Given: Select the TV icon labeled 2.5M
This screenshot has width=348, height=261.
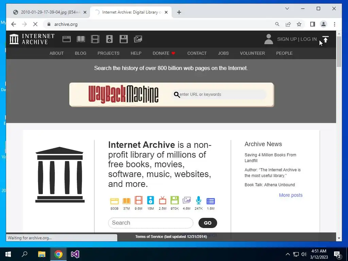Looking at the screenshot, I should (162, 200).
